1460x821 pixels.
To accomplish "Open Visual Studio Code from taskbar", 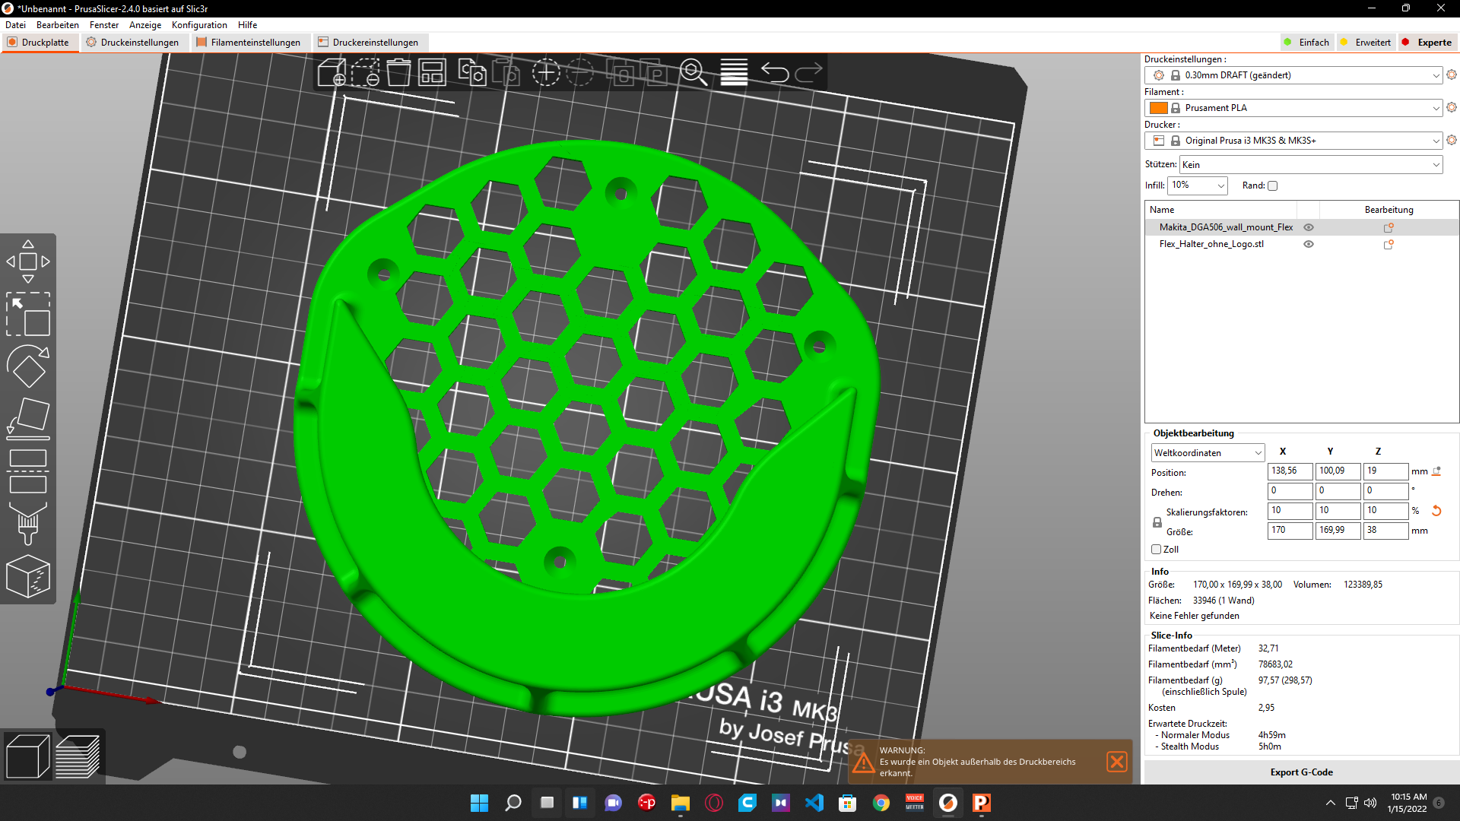I will (x=814, y=803).
